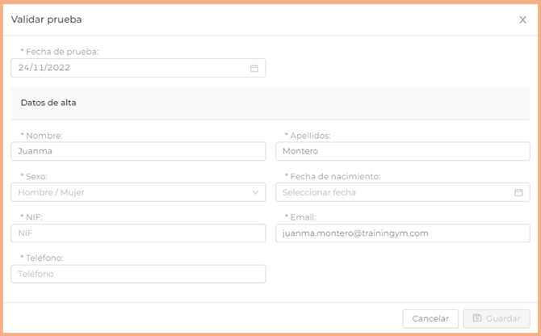Open calendar icon in Fecha de prueba
Viewport: 541px width, 336px height.
point(254,69)
